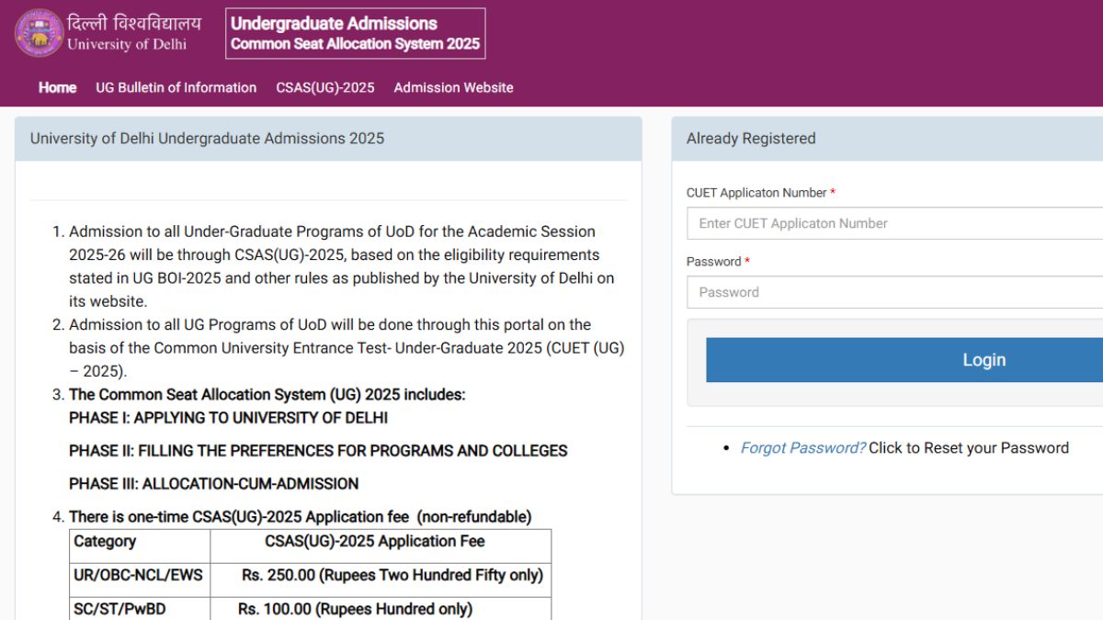Click the University of Delhi emblem logo
The height and width of the screenshot is (620, 1103).
[39, 33]
